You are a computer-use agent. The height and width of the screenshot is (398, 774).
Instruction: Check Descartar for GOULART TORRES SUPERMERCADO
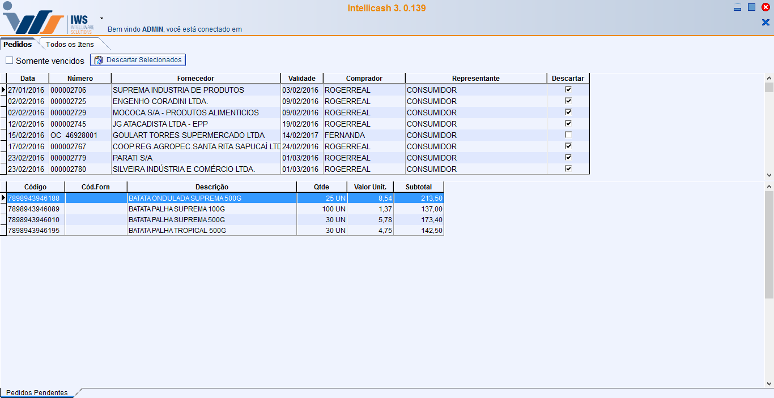tap(568, 135)
